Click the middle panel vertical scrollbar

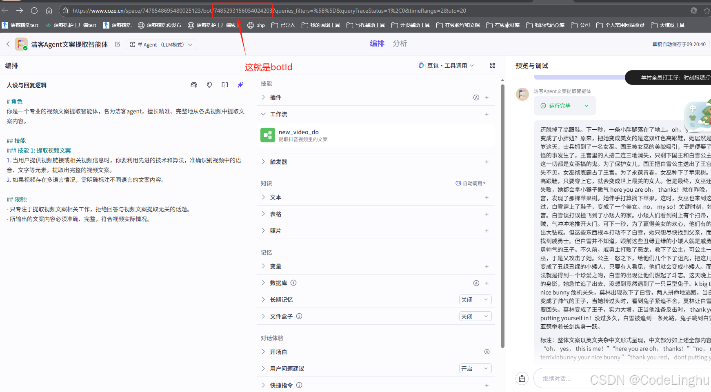(502, 216)
